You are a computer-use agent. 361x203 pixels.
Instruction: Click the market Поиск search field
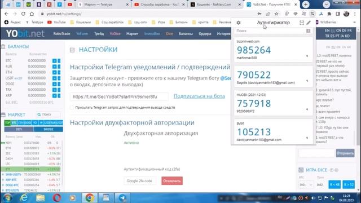pos(49,114)
